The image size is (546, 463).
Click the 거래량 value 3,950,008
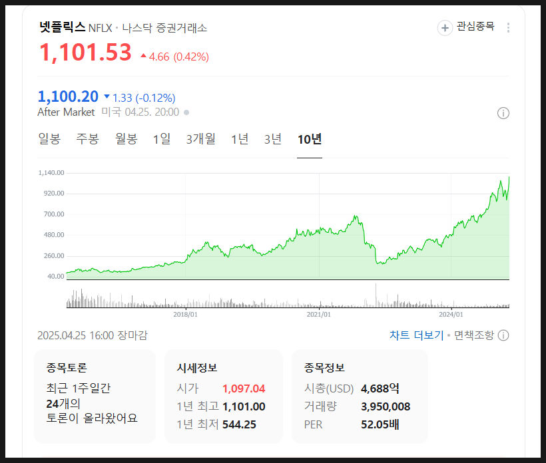point(386,406)
